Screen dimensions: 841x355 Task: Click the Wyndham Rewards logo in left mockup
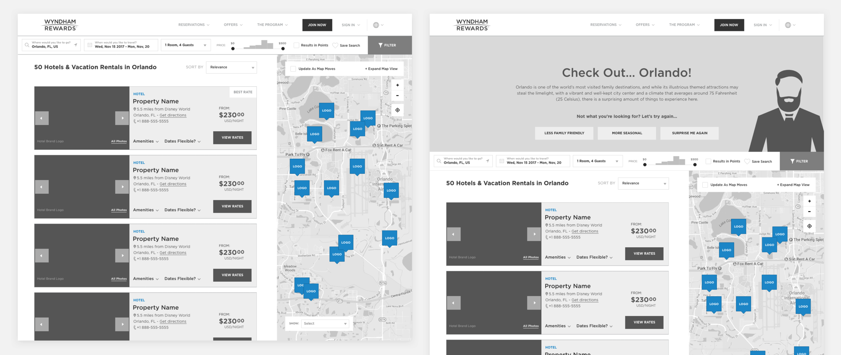(x=60, y=25)
